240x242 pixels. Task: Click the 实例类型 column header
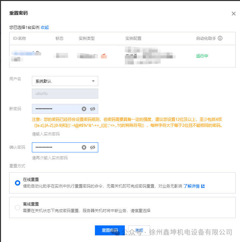pyautogui.click(x=87, y=38)
